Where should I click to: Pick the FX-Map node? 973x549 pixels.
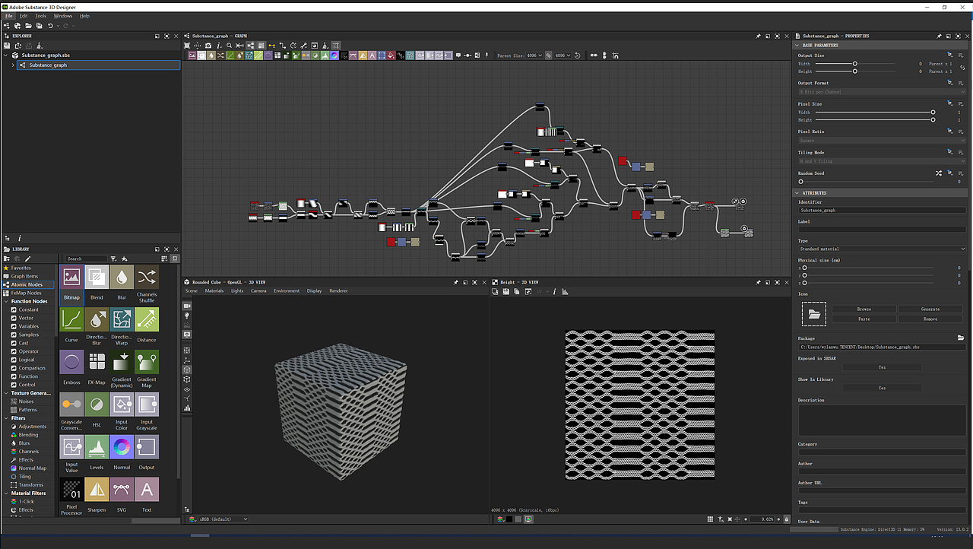tap(97, 362)
